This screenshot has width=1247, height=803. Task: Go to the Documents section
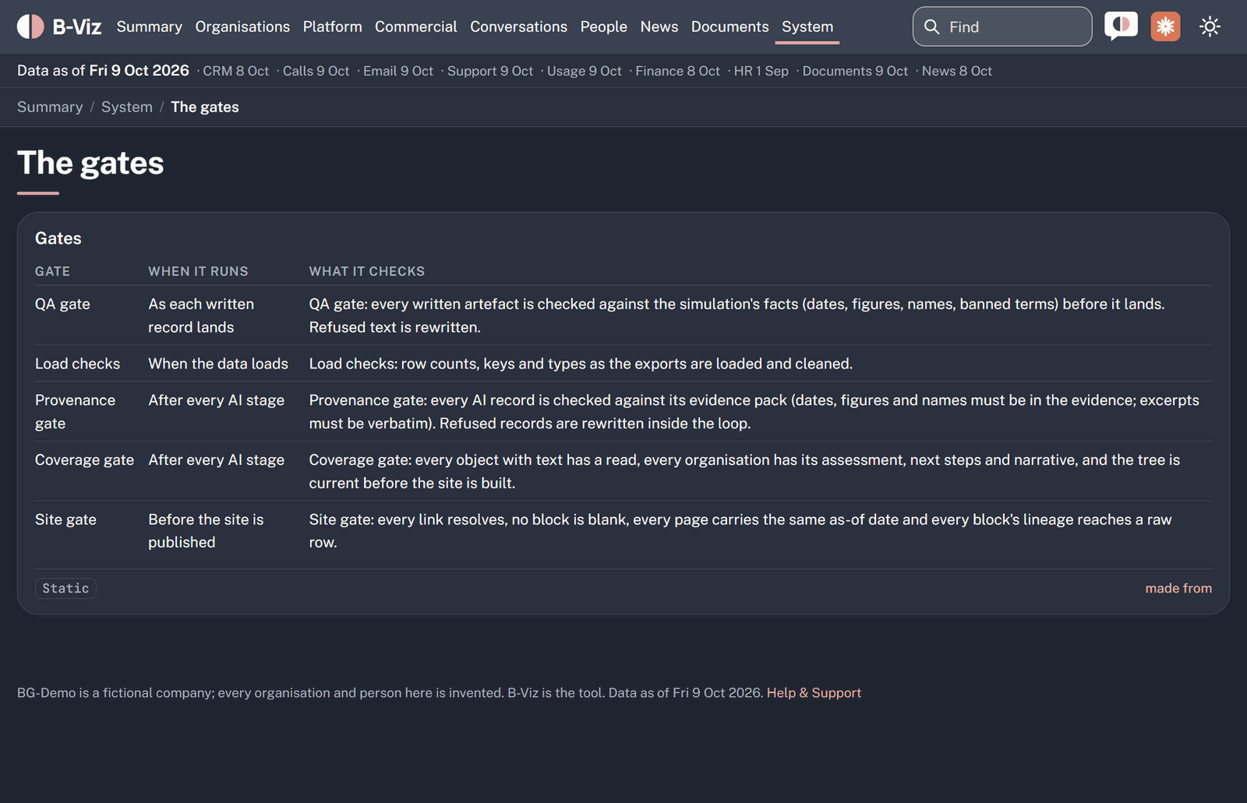730,26
